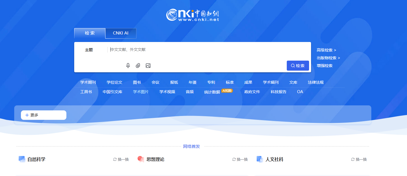Click the blue 检索 search button

point(298,66)
